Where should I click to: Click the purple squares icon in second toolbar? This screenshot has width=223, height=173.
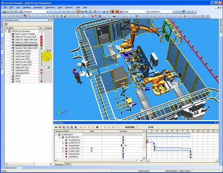[25, 16]
